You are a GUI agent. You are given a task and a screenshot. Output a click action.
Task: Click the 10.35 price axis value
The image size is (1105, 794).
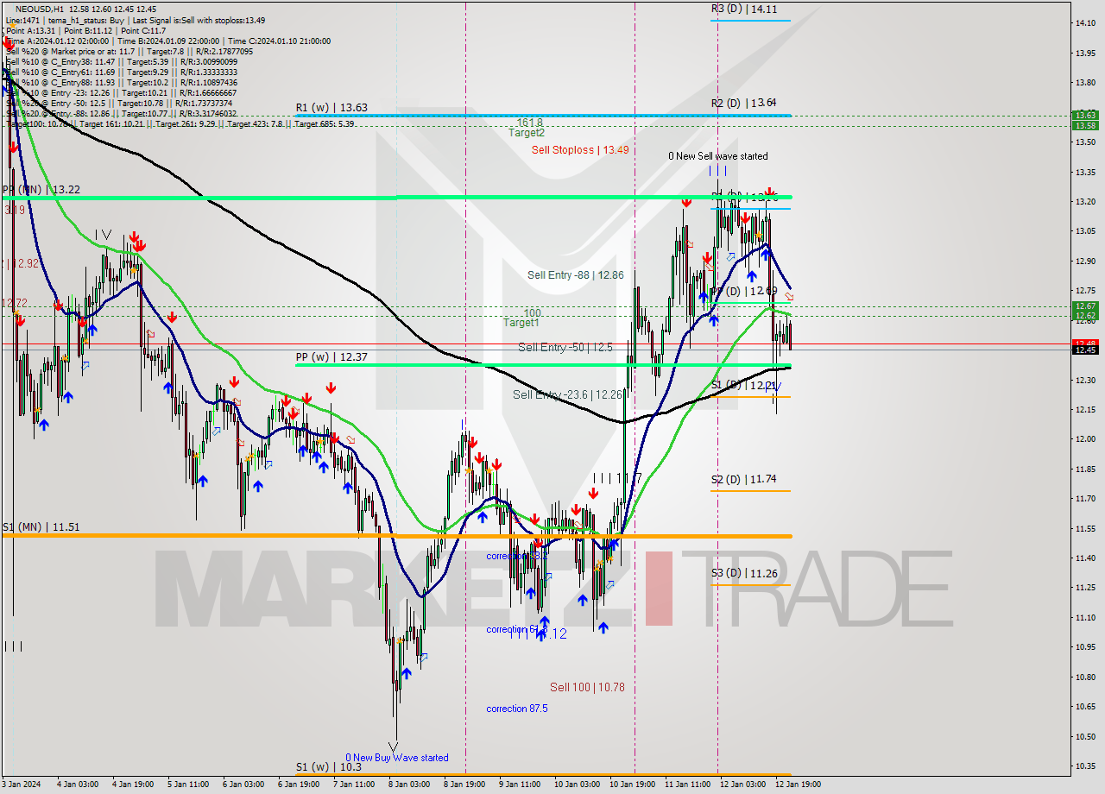pos(1085,766)
